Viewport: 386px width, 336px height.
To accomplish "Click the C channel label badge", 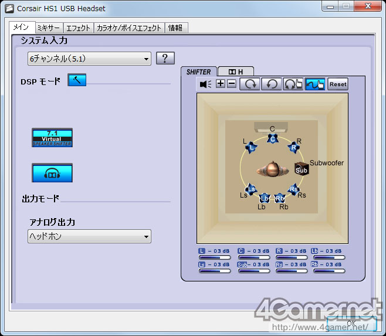I will click(241, 251).
